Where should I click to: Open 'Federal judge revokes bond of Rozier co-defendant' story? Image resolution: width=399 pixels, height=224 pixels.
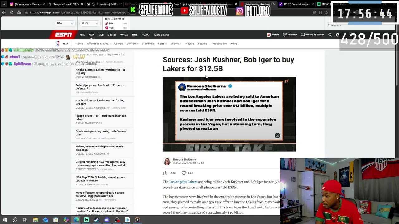tap(100, 87)
